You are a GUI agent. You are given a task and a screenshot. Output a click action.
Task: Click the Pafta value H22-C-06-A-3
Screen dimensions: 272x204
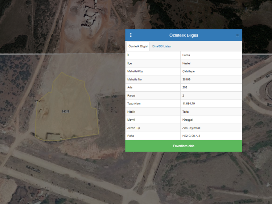191,136
